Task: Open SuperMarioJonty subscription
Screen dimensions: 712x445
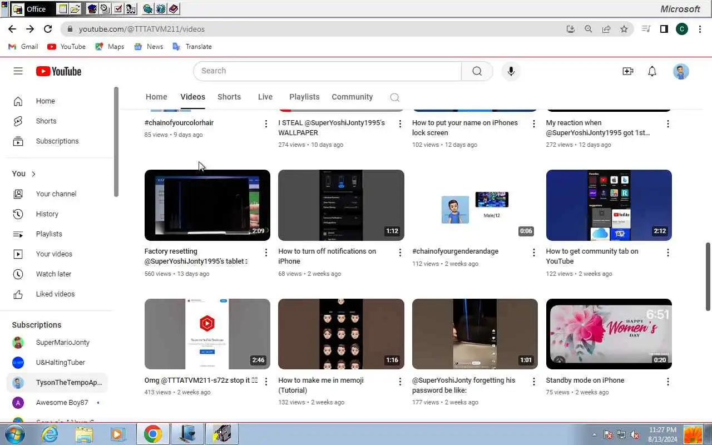Action: click(x=57, y=343)
